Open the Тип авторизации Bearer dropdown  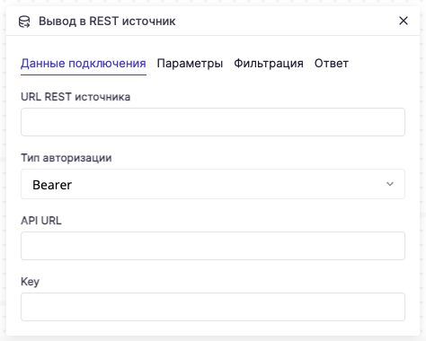tap(213, 184)
